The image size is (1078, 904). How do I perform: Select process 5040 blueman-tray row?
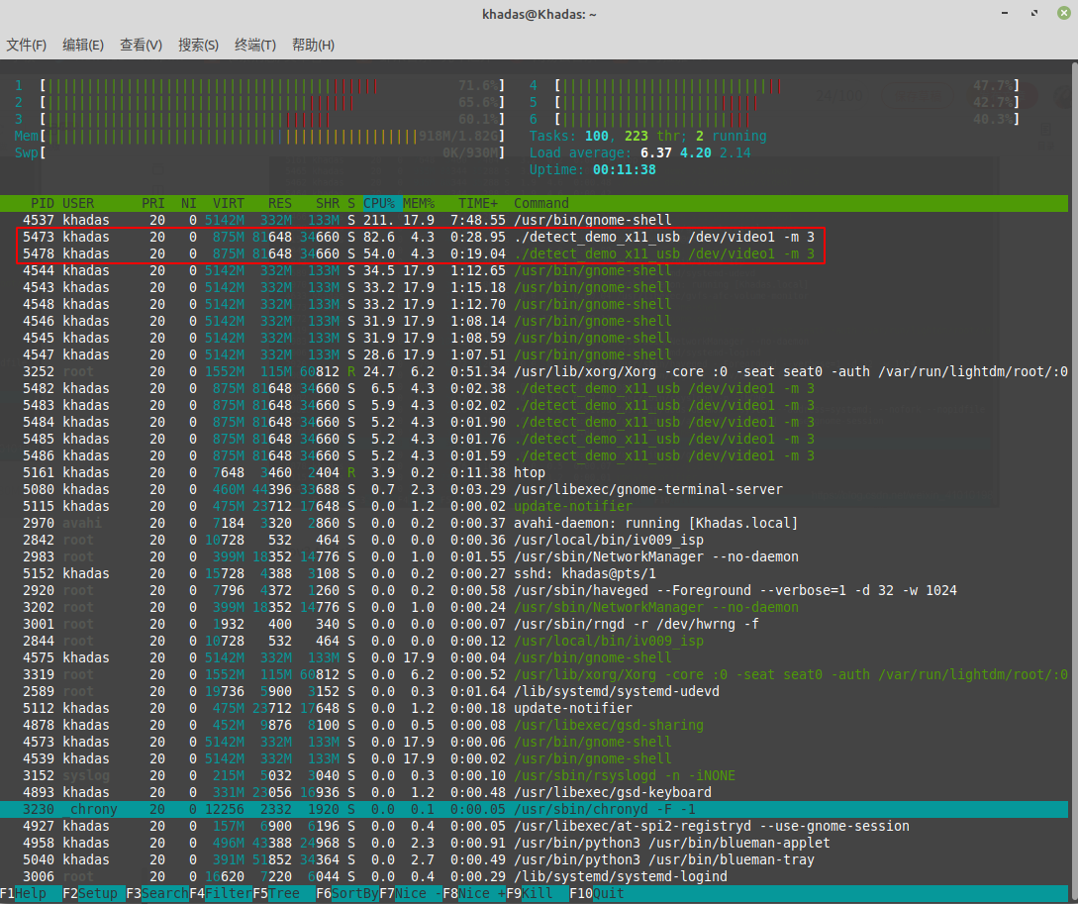535,860
